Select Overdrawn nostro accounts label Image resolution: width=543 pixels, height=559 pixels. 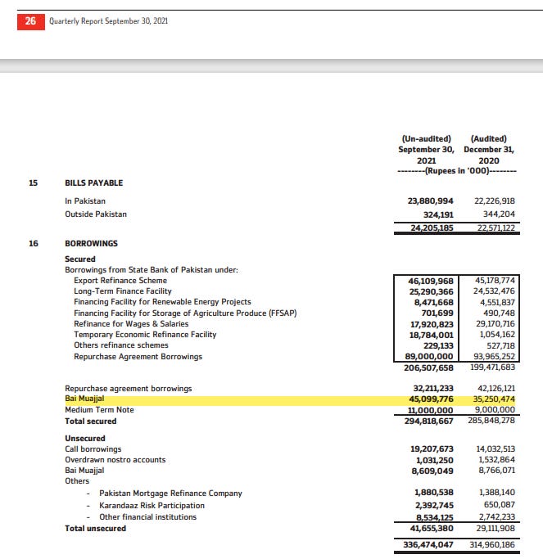(x=115, y=460)
